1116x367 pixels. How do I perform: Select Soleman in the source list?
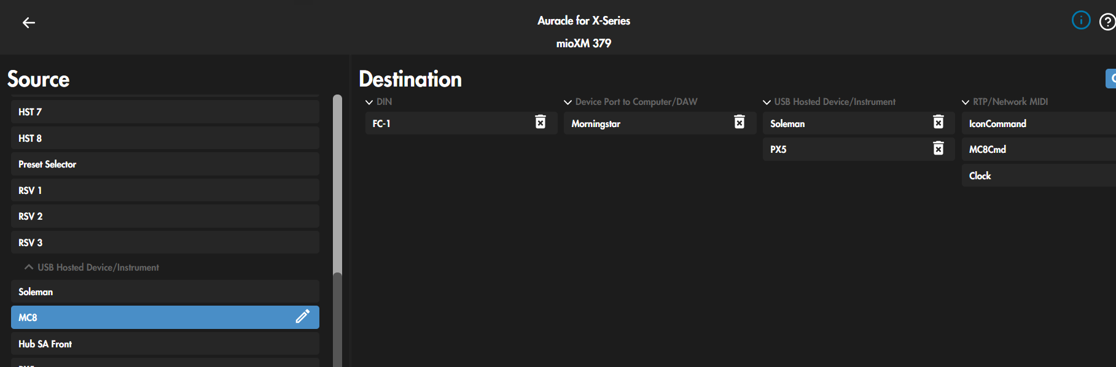[165, 292]
